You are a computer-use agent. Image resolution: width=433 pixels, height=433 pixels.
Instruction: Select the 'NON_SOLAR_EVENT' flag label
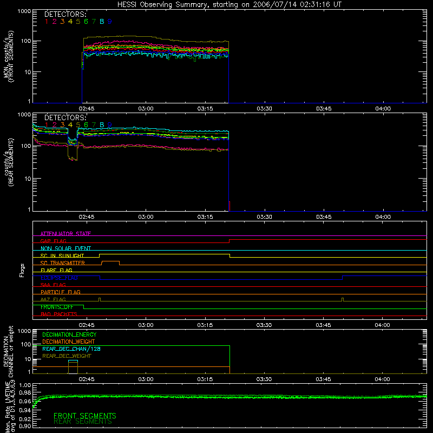click(65, 248)
